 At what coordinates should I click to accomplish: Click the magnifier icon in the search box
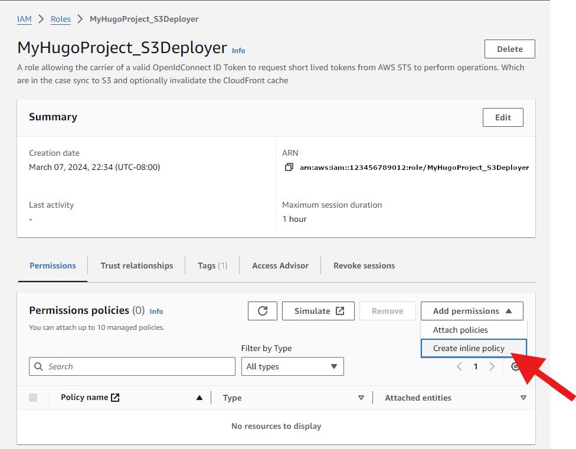click(38, 366)
